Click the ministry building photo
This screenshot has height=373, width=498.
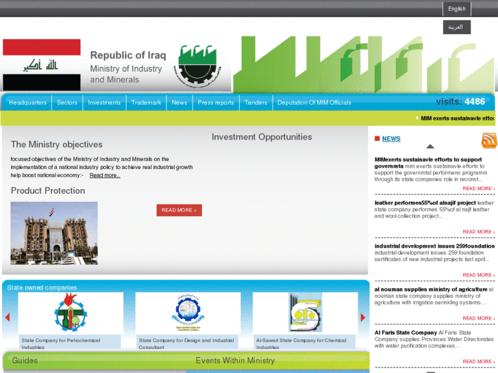[54, 233]
